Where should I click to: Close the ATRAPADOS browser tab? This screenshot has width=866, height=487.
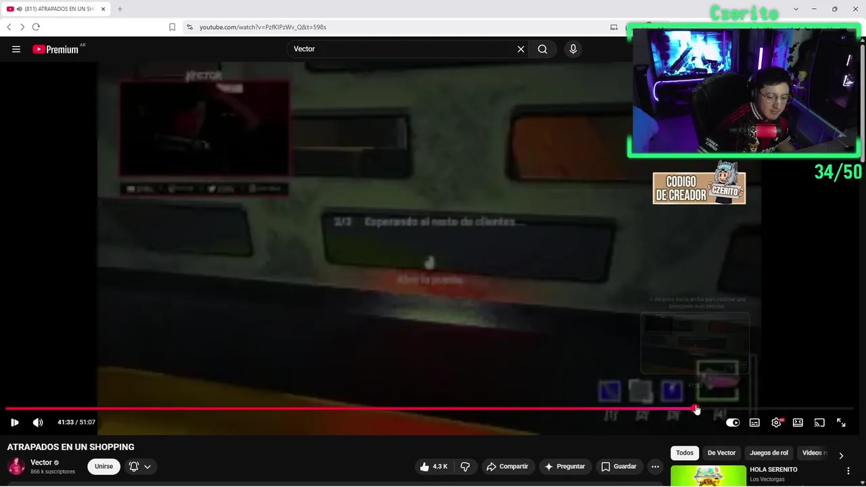pos(103,9)
